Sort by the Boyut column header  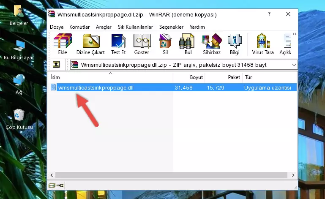189,77
